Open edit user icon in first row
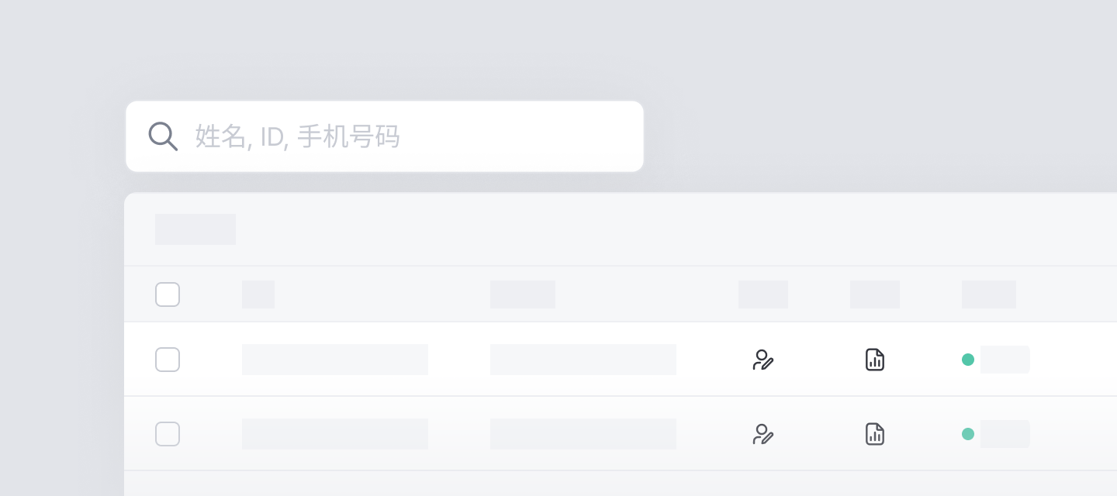This screenshot has height=496, width=1117. [763, 360]
